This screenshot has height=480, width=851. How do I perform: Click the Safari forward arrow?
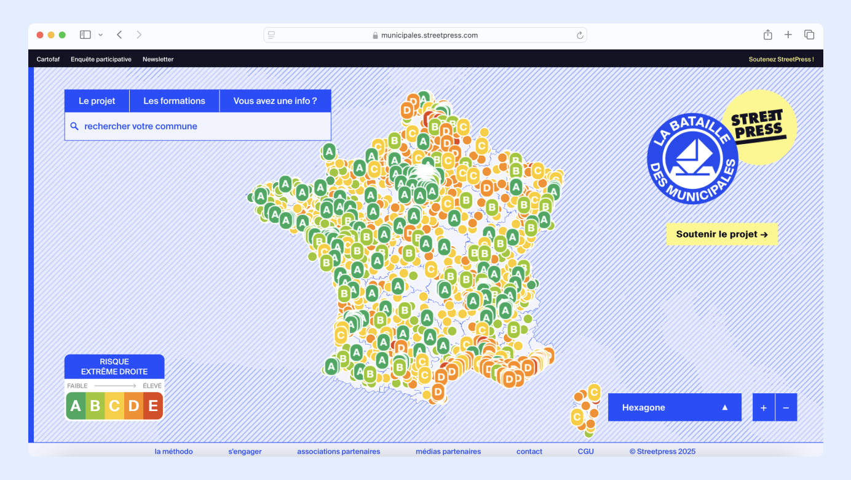[x=139, y=35]
